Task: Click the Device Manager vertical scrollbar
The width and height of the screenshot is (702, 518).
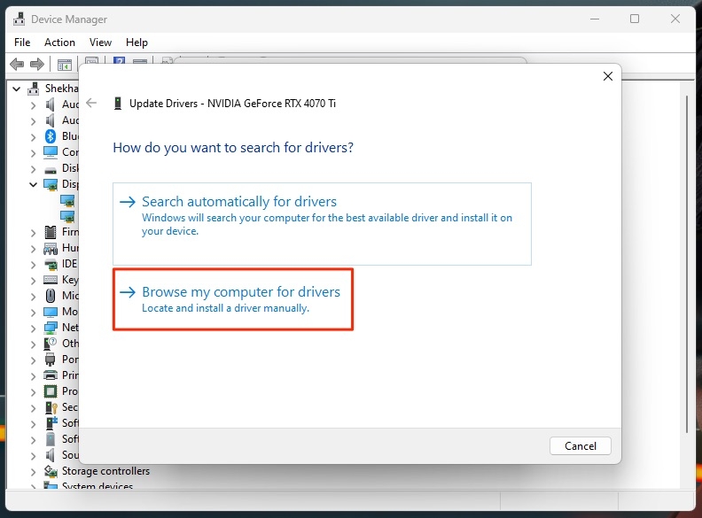Action: coord(686,264)
